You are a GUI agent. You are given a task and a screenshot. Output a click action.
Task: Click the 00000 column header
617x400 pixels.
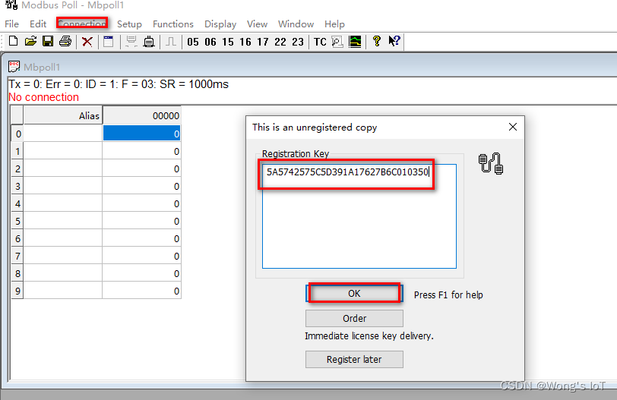click(x=141, y=115)
